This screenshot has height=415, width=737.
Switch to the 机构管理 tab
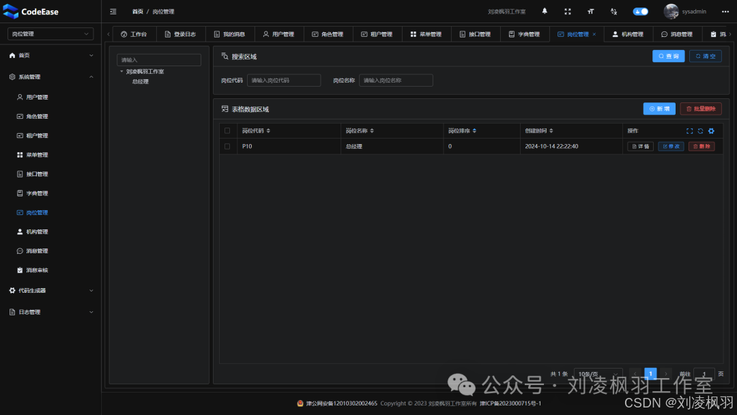(x=628, y=34)
